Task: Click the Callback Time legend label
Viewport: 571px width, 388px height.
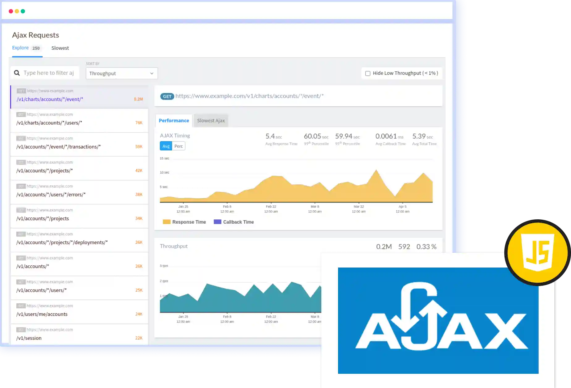Action: [239, 222]
